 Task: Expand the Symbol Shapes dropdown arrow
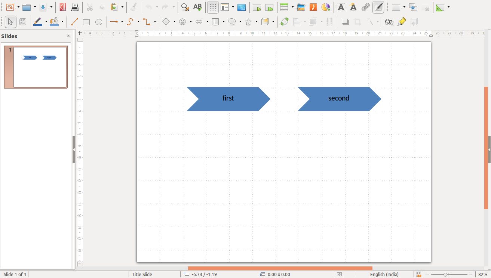pos(191,22)
